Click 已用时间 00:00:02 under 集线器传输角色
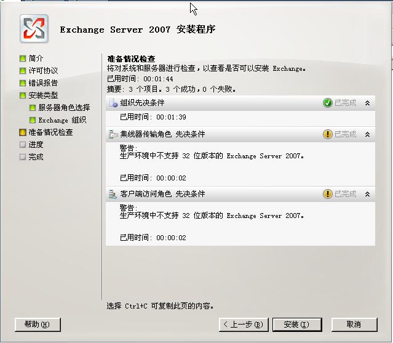The width and height of the screenshot is (393, 343). tap(153, 178)
